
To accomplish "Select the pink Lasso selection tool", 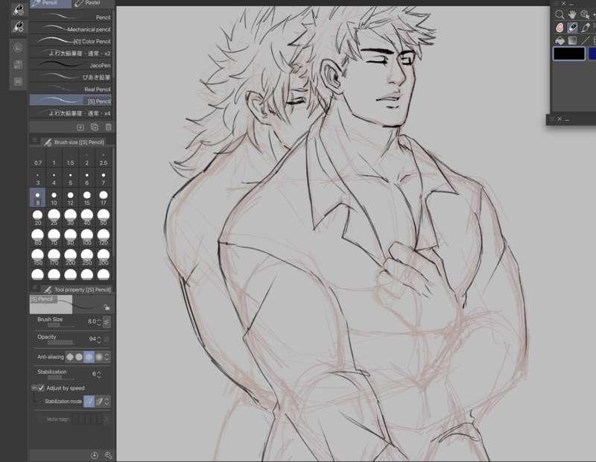I will tap(559, 28).
